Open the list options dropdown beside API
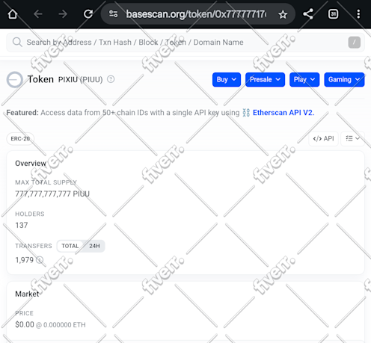371x343 pixels. tap(352, 138)
